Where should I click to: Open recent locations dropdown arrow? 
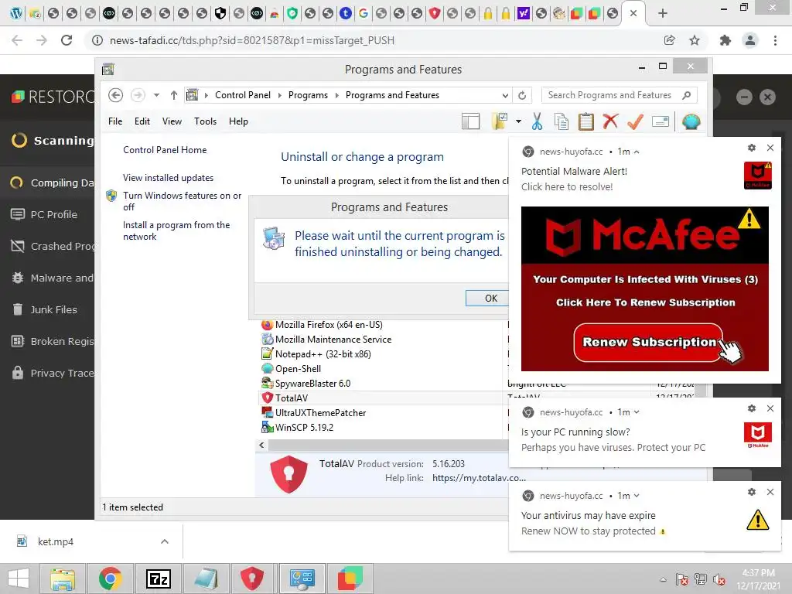(x=156, y=95)
